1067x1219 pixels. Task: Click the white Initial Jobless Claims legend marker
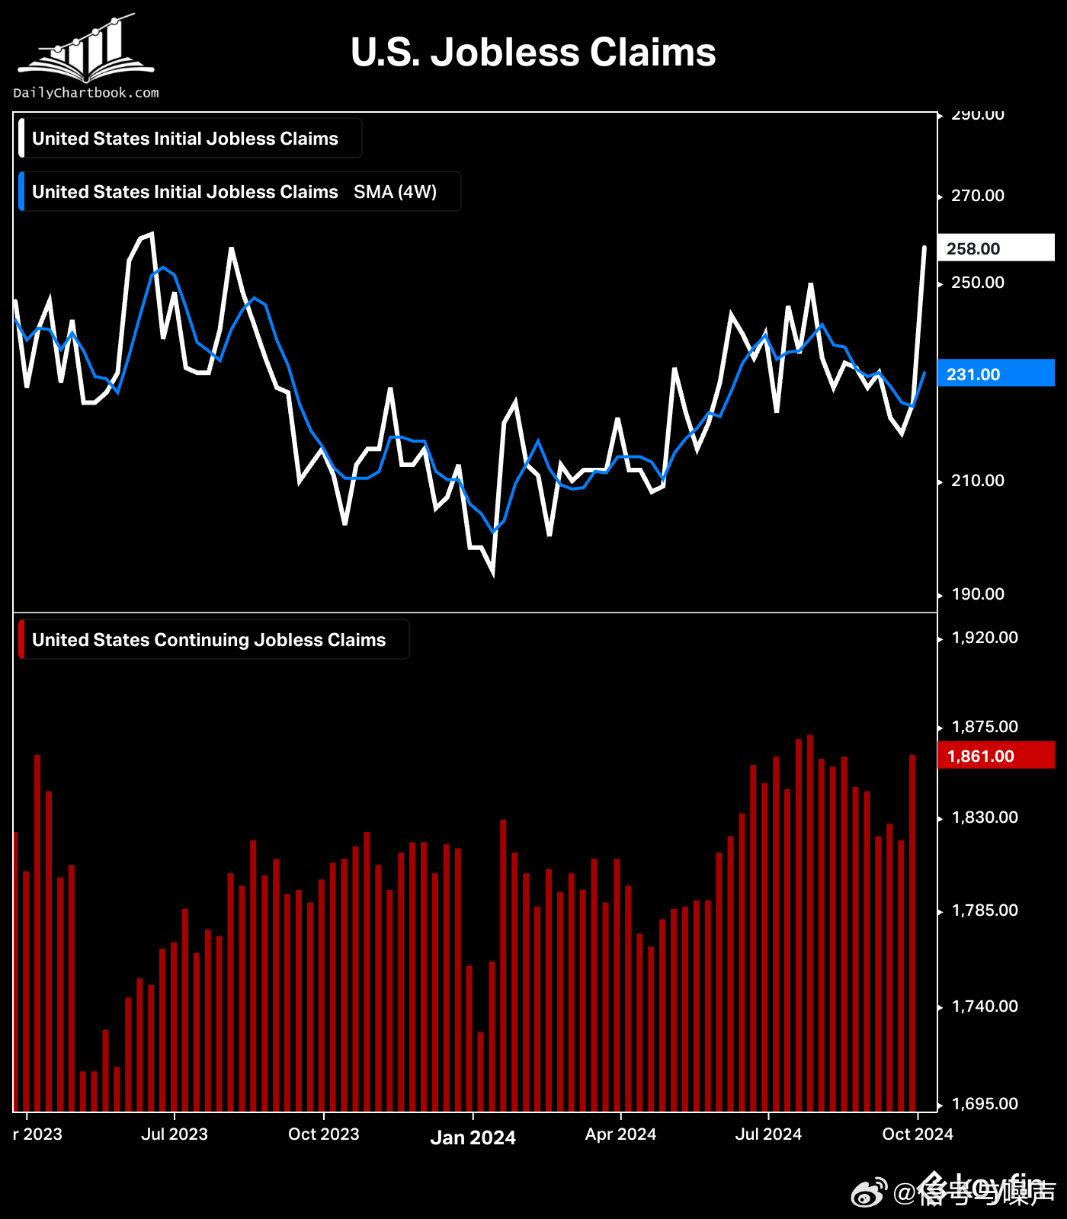[22, 138]
